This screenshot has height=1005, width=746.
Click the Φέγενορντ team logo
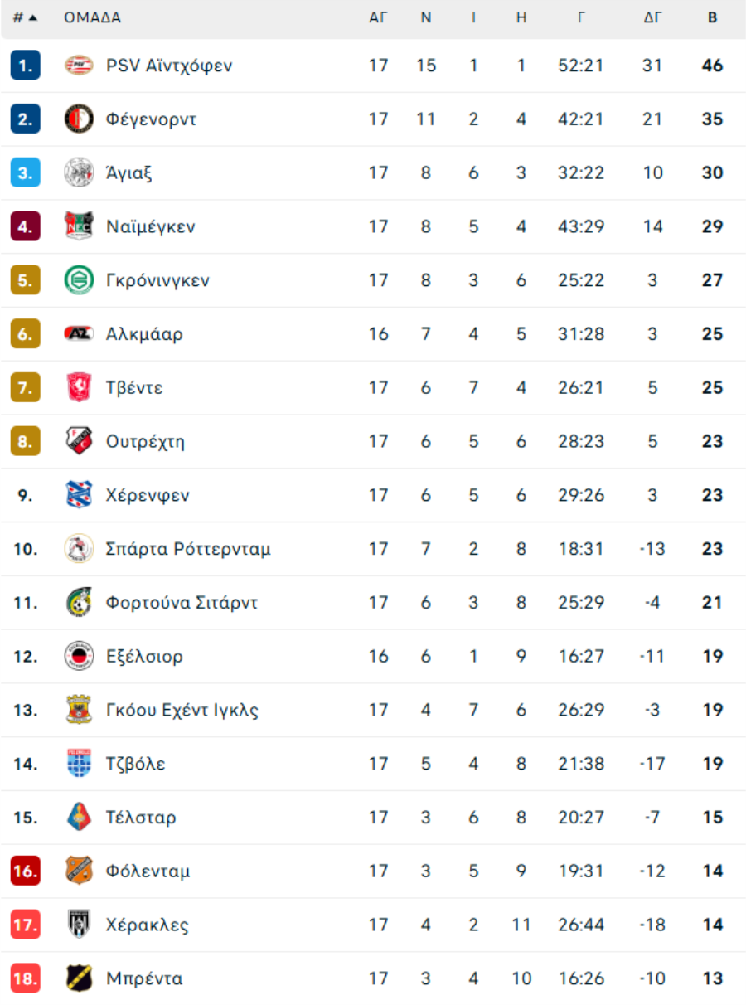(79, 119)
